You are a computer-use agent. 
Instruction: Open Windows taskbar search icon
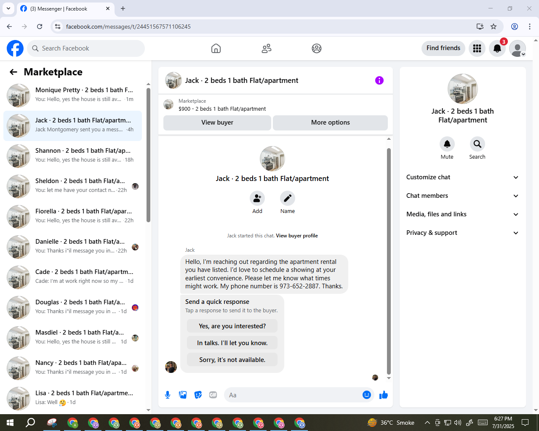coord(30,423)
